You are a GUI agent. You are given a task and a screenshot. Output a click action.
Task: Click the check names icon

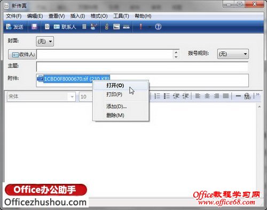coord(94,27)
